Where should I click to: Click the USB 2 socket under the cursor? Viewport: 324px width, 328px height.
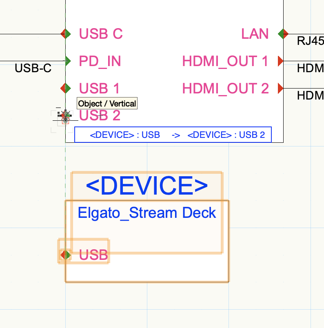click(x=66, y=116)
